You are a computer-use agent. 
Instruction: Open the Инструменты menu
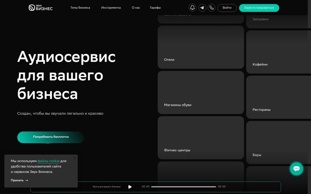[111, 8]
